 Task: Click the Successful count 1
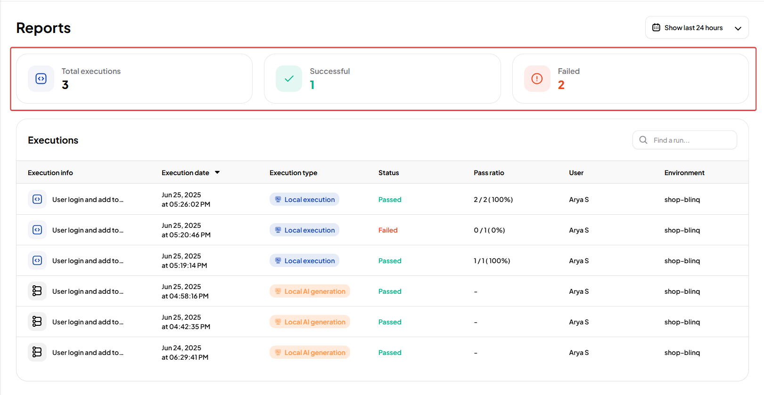(x=312, y=85)
